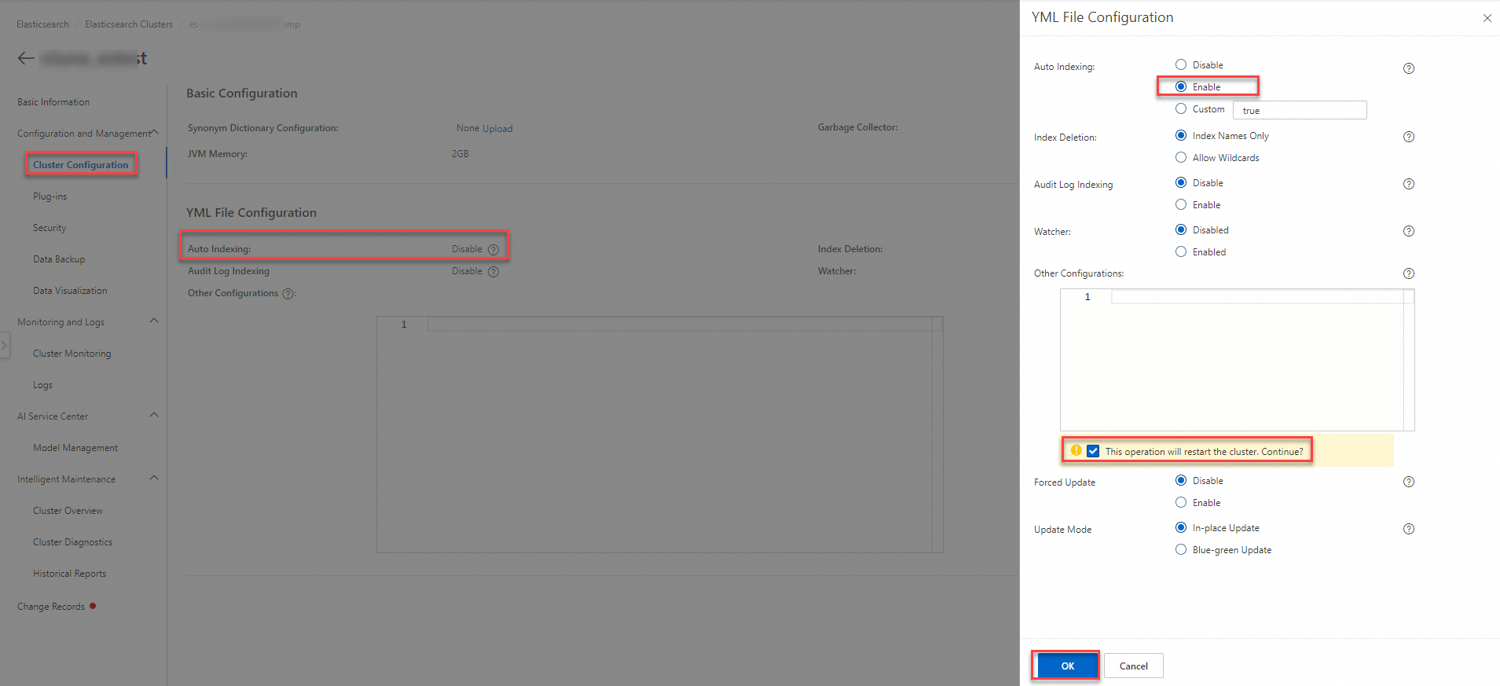Open Logs page in sidebar
1500x686 pixels.
pos(43,385)
